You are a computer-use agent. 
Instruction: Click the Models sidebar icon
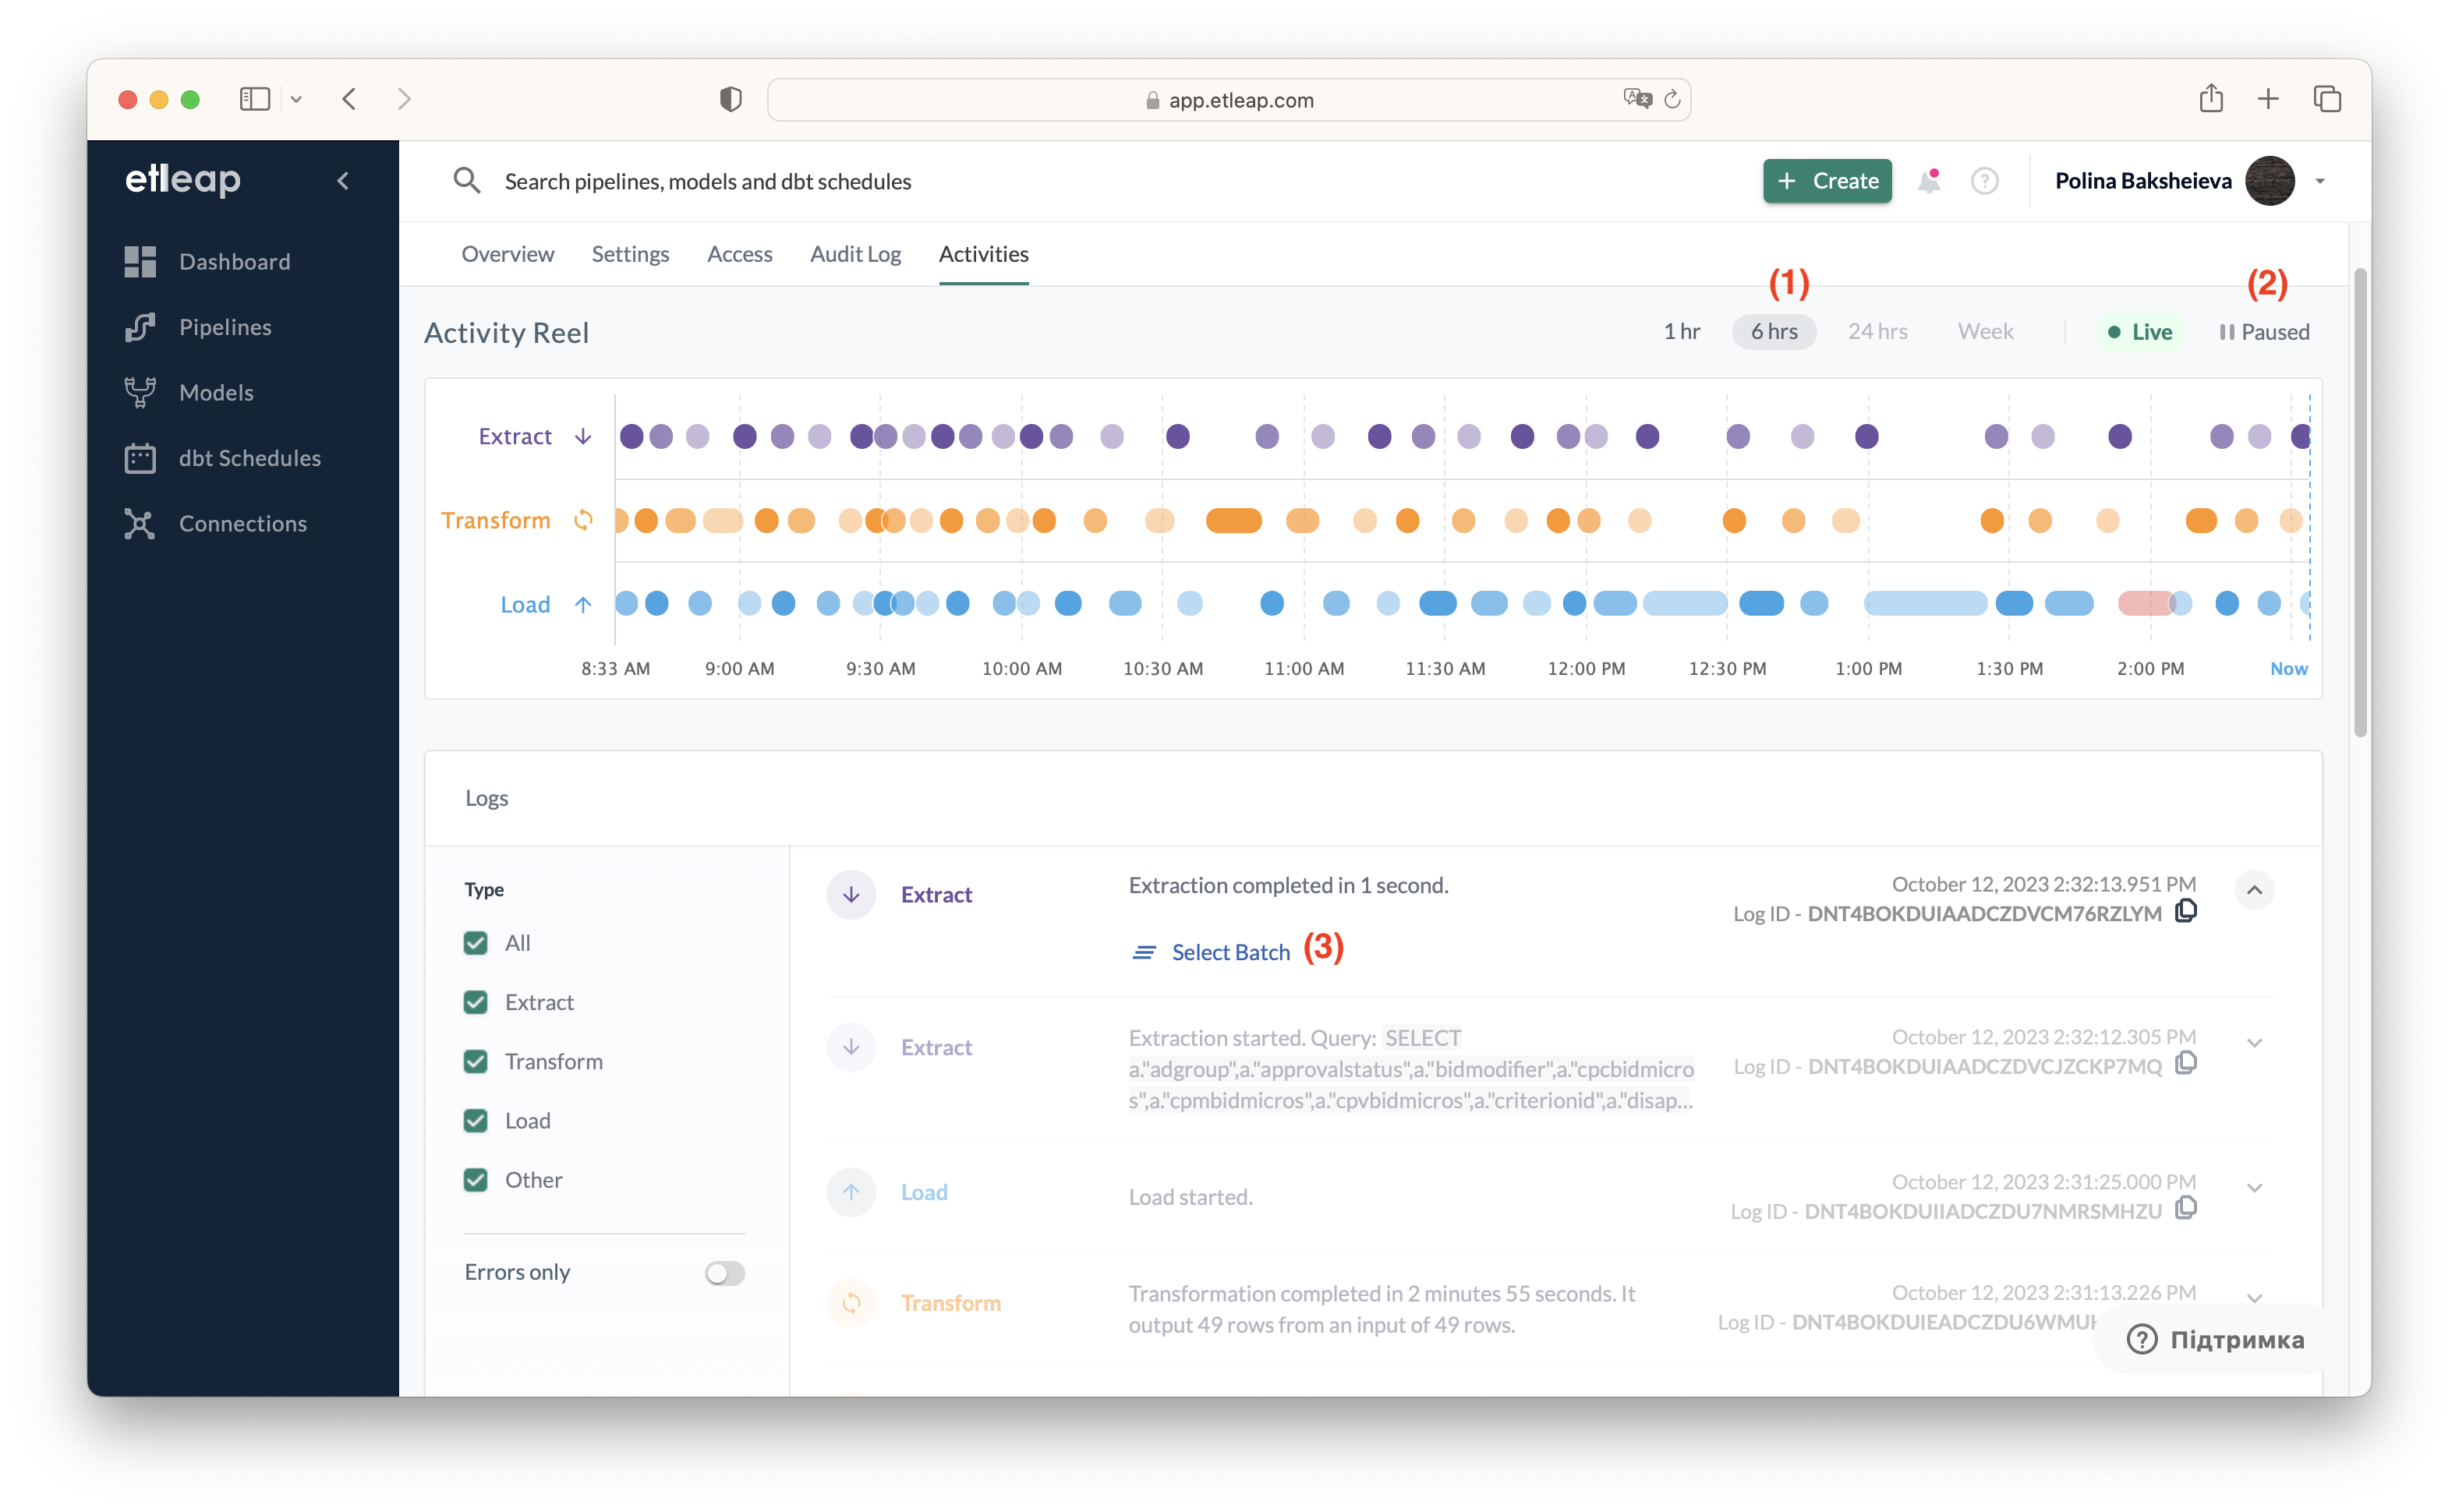140,393
